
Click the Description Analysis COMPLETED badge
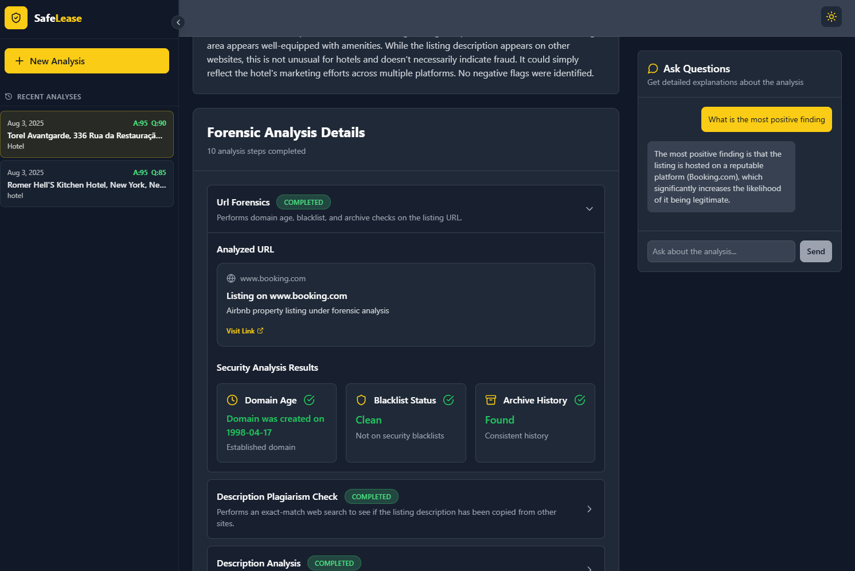click(x=334, y=563)
